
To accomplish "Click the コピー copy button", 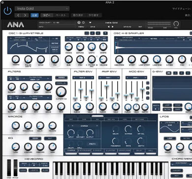I will pyautogui.click(x=46, y=15).
